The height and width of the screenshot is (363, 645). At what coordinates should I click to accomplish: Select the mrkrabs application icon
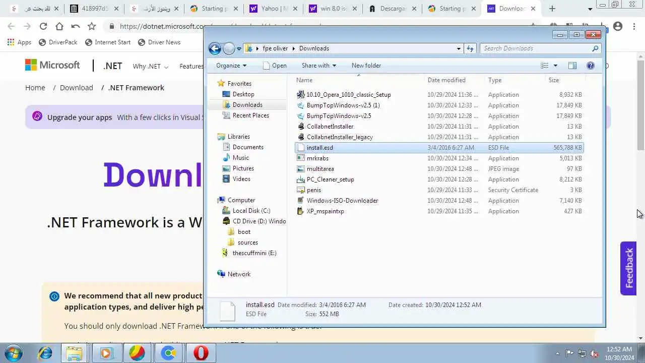coord(301,158)
